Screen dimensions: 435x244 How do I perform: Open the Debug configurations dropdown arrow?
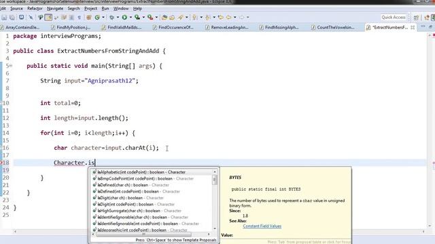[x=118, y=18]
